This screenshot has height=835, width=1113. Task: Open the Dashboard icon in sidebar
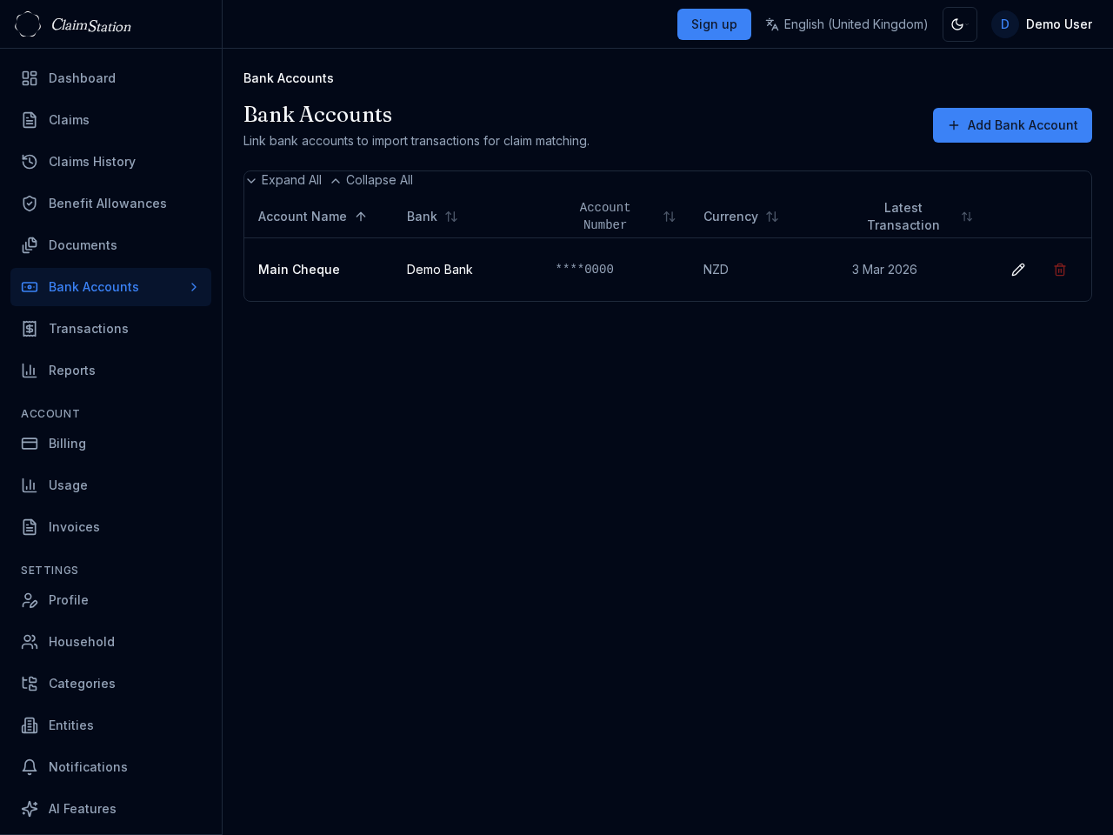pos(30,78)
